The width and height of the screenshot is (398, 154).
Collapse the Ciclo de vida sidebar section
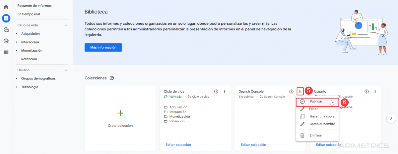pos(66,25)
